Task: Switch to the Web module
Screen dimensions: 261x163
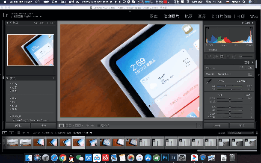Action: (254, 16)
